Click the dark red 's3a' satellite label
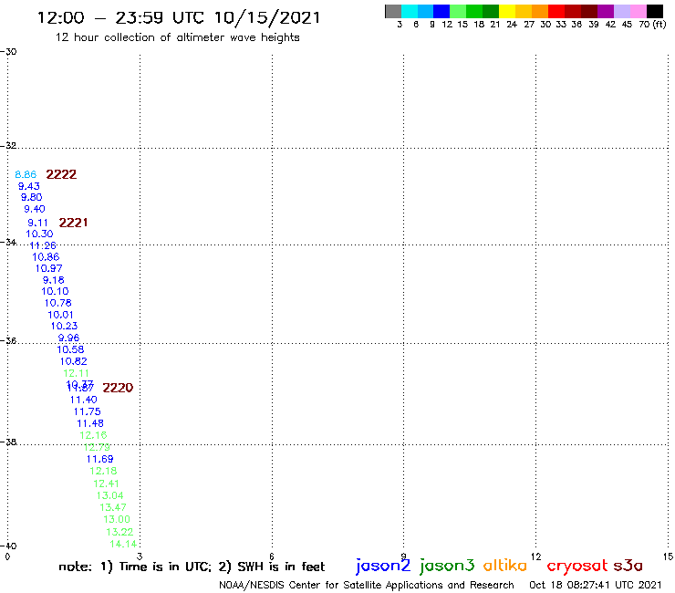The image size is (675, 593). (x=628, y=565)
